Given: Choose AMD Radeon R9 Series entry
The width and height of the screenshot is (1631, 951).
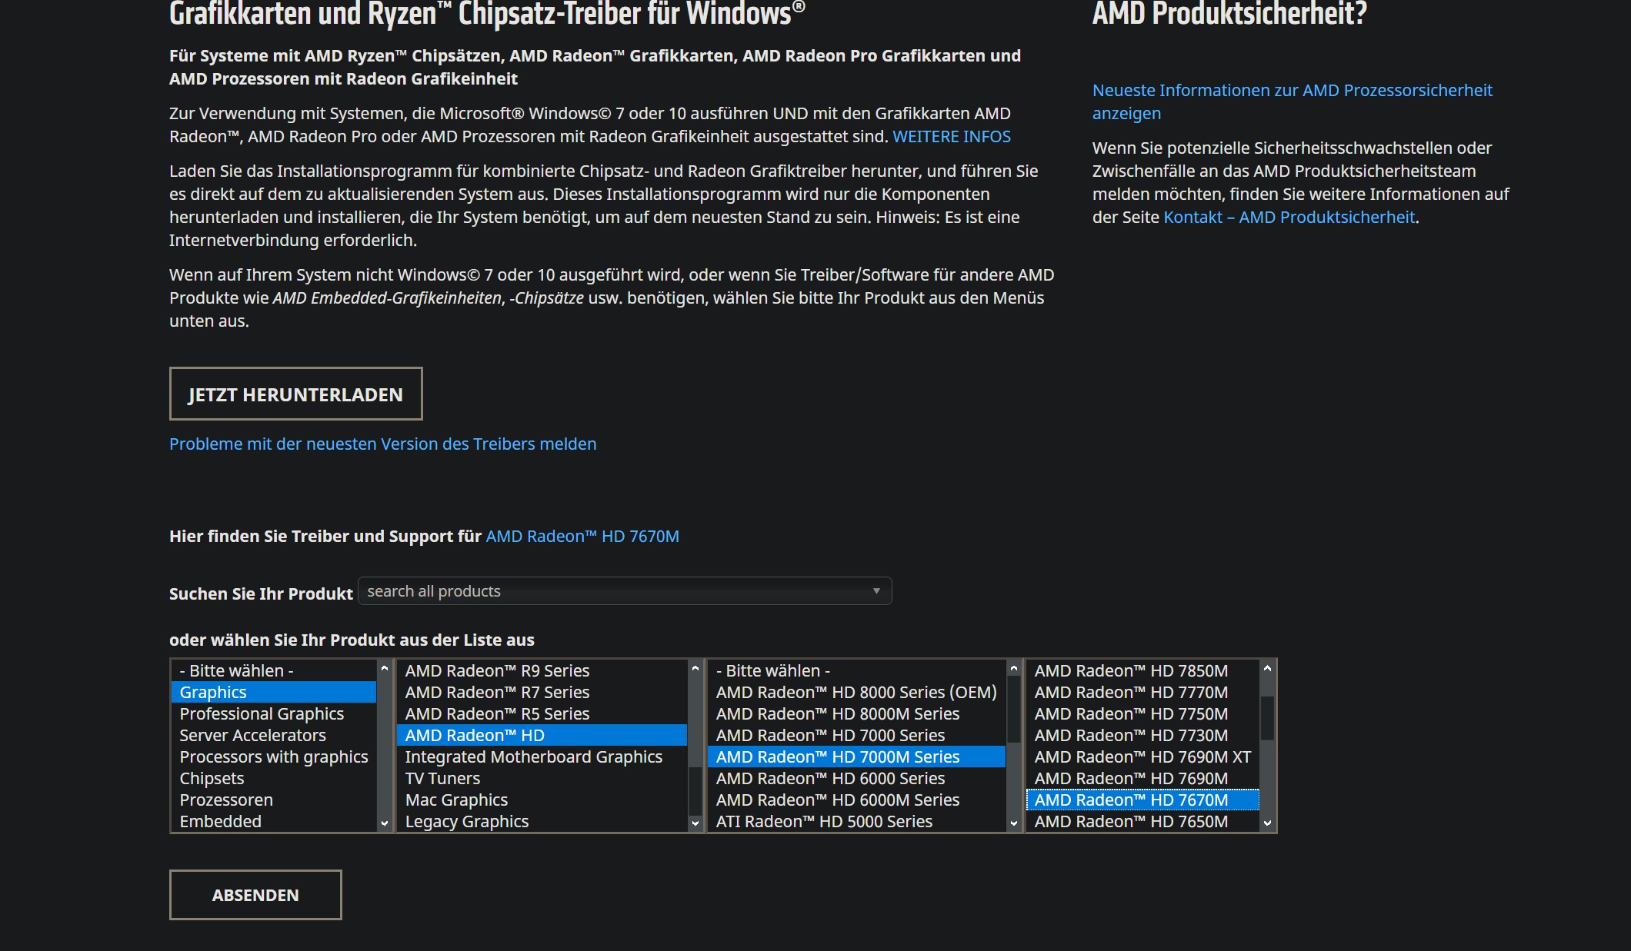Looking at the screenshot, I should click(x=497, y=670).
